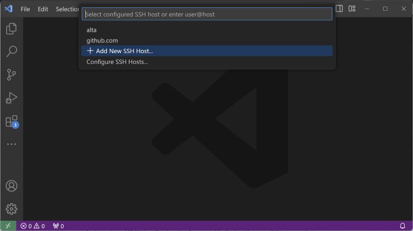
Task: Open the remote window indicator in status bar
Action: pyautogui.click(x=8, y=226)
